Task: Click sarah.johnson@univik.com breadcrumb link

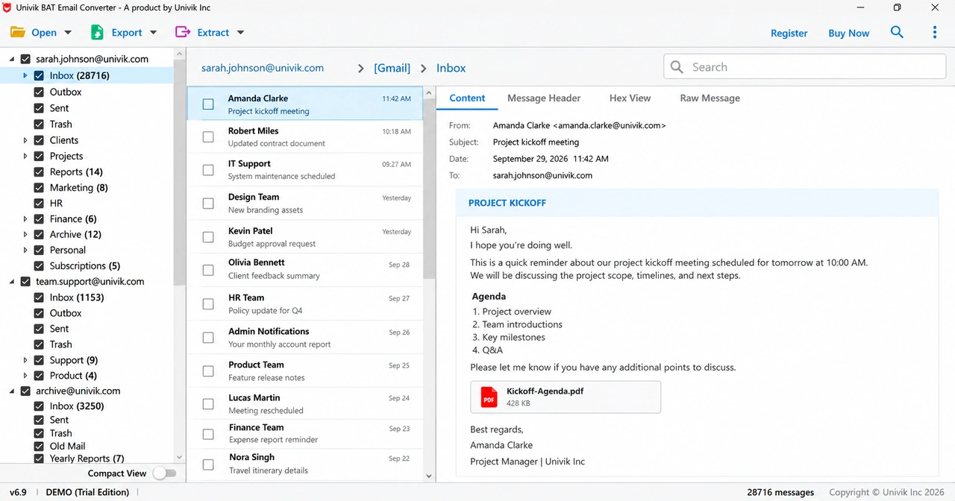Action: coord(263,68)
